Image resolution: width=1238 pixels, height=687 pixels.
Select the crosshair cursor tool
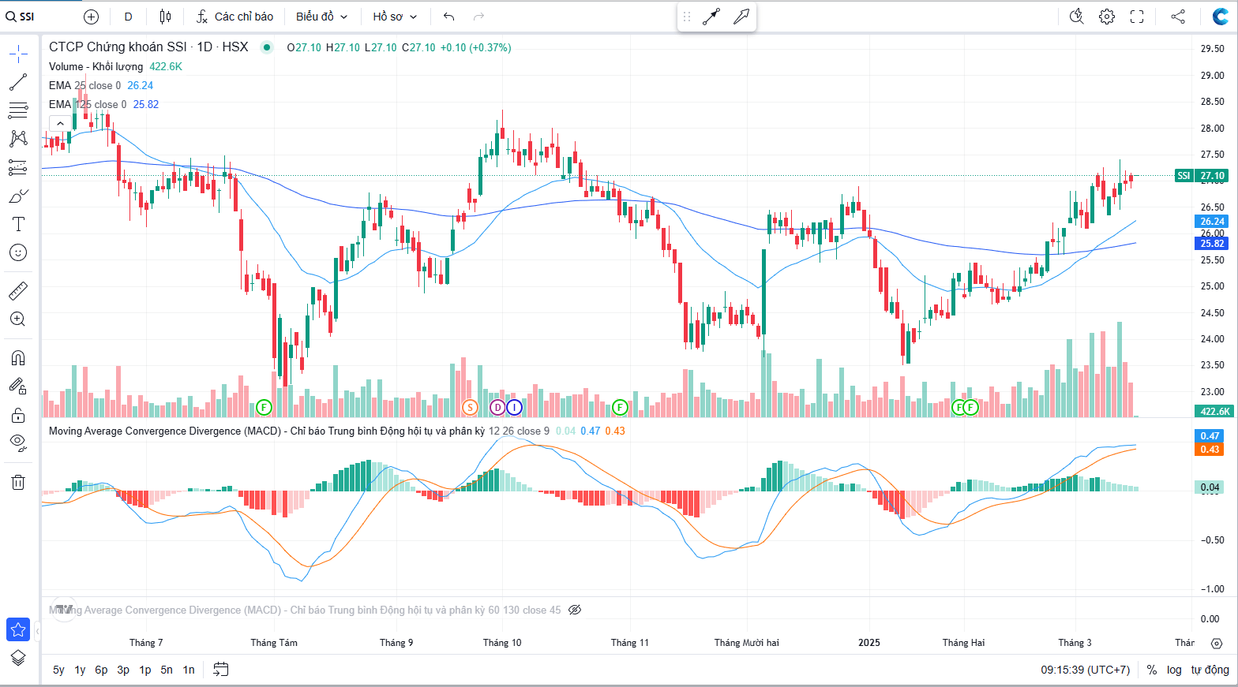18,54
